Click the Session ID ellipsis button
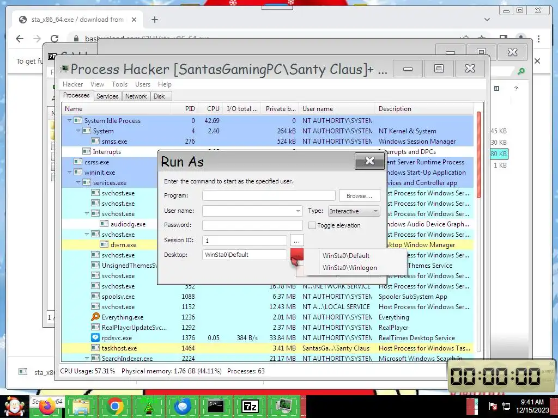558x418 pixels. [296, 240]
